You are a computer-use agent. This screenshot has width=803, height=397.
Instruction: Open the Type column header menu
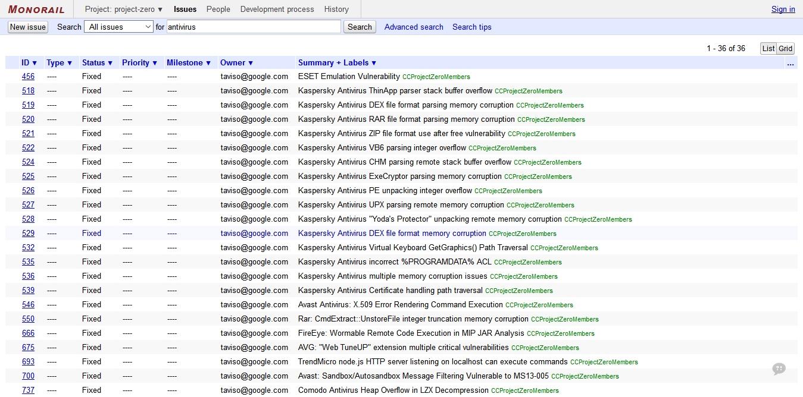[x=60, y=63]
